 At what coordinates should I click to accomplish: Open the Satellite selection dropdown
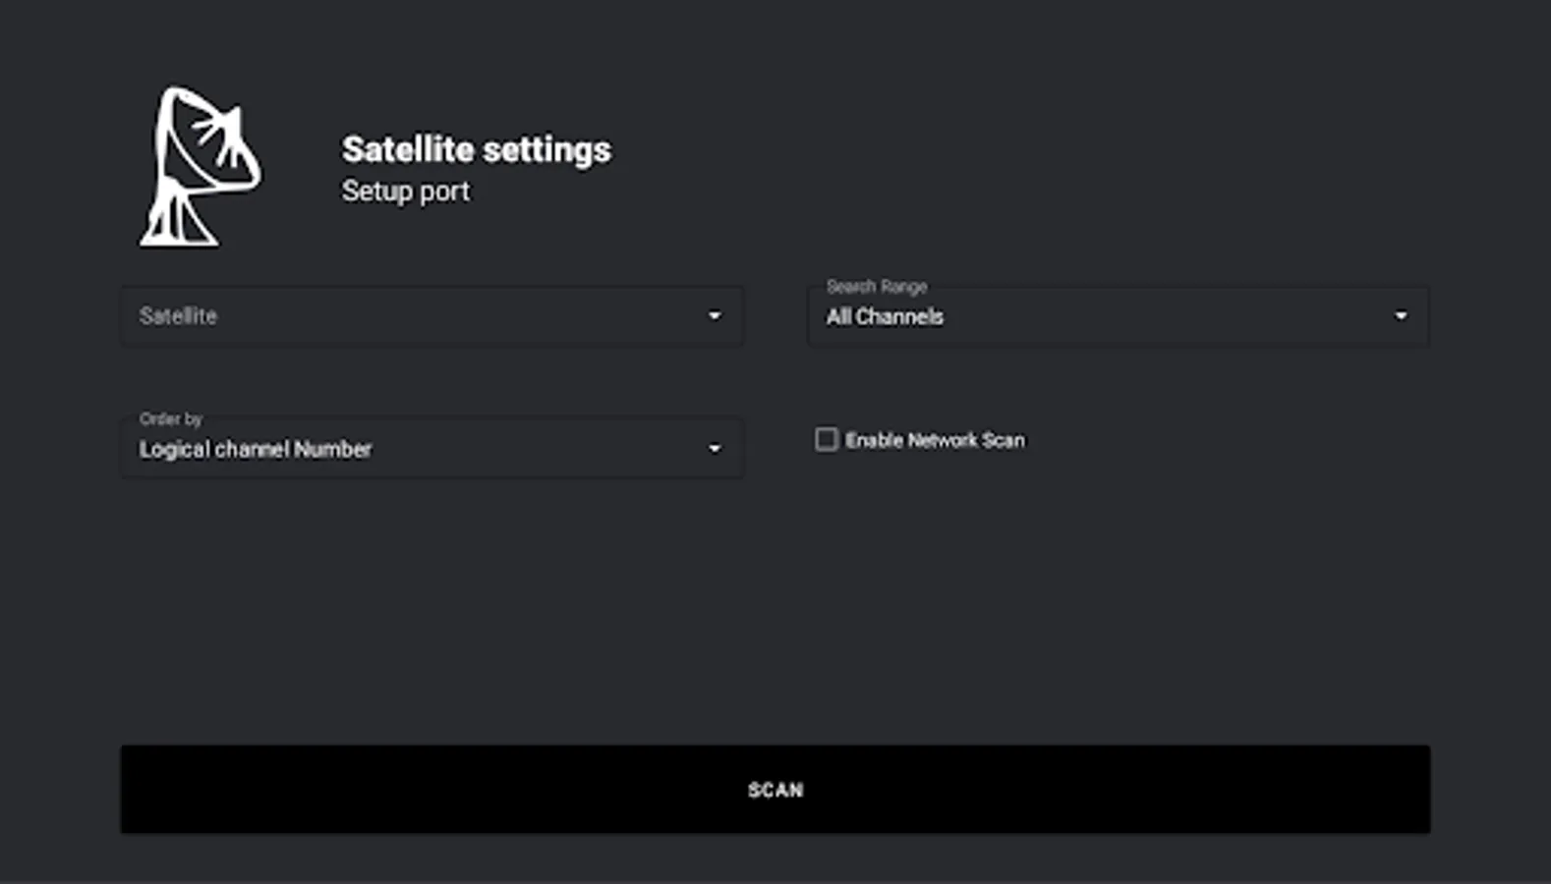pos(431,316)
